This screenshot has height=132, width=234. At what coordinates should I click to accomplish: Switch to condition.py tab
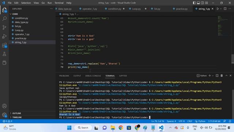114,9
